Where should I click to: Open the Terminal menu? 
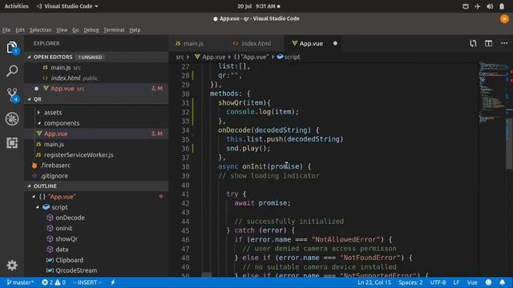tap(114, 30)
